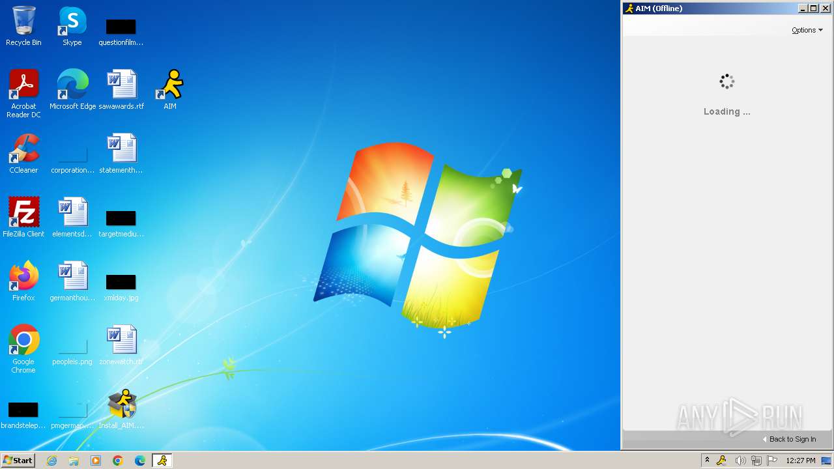This screenshot has height=469, width=834.
Task: Open network status tray icon
Action: coord(756,461)
